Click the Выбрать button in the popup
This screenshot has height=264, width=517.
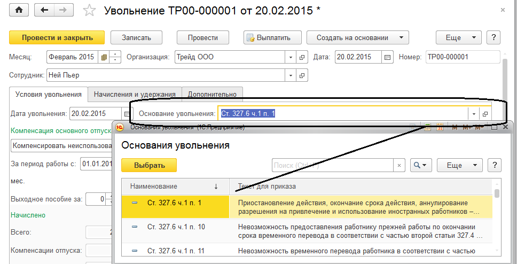149,165
